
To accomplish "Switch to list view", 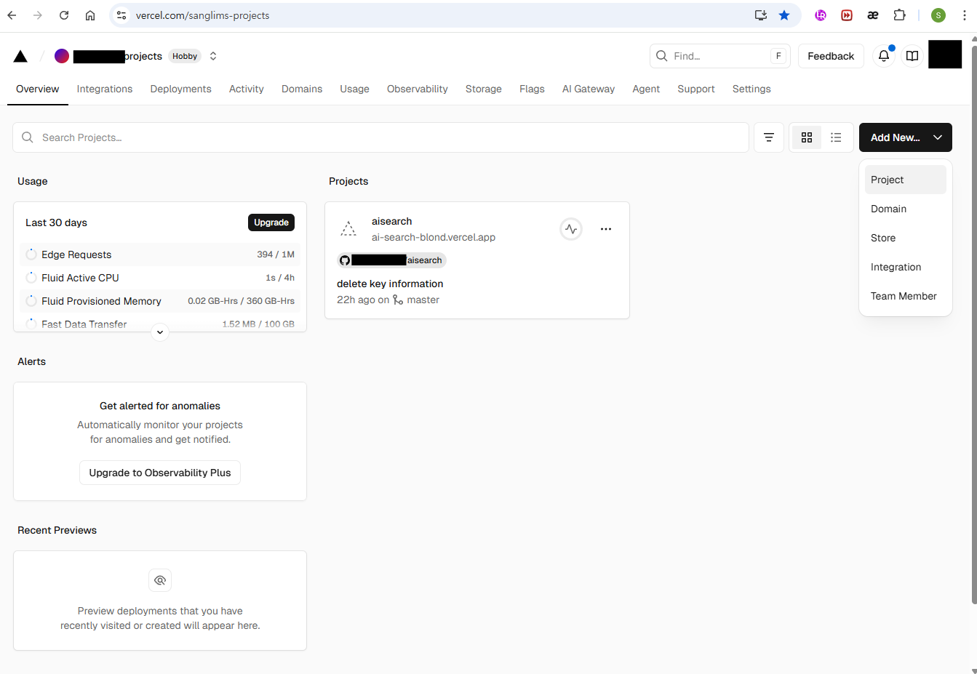I will (x=836, y=137).
